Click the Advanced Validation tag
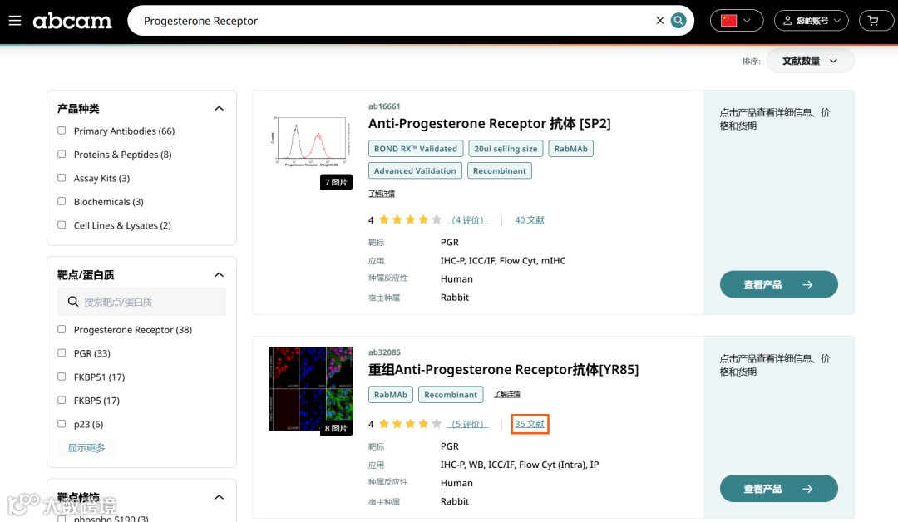Viewport: 898px width, 522px height. pos(415,170)
